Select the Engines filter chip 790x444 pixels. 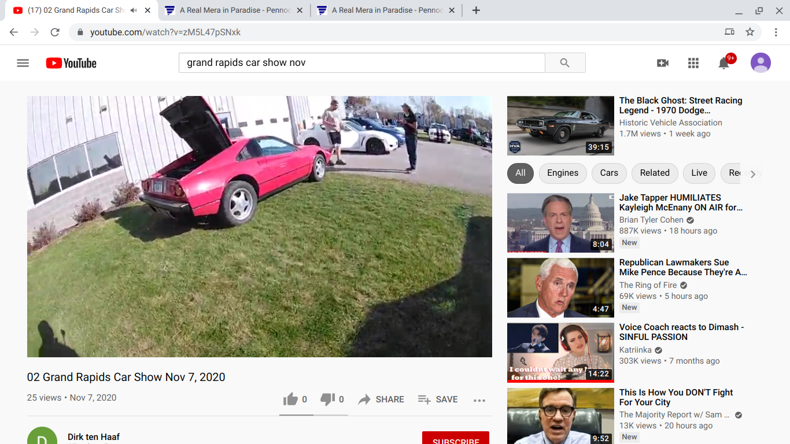(x=562, y=173)
